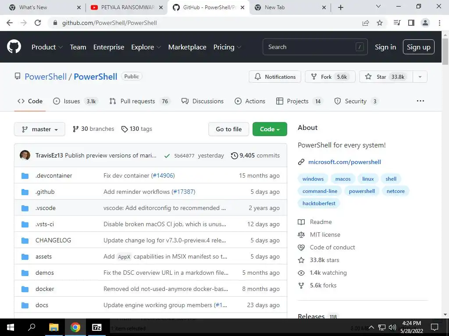Open the docs folder
The image size is (449, 336).
[42, 305]
